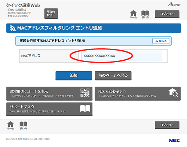Click クイック設定Web title text
Viewport: 187px width, 147px height.
click(x=23, y=5)
